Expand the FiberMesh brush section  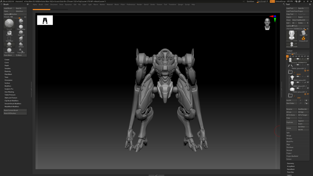click(x=8, y=74)
